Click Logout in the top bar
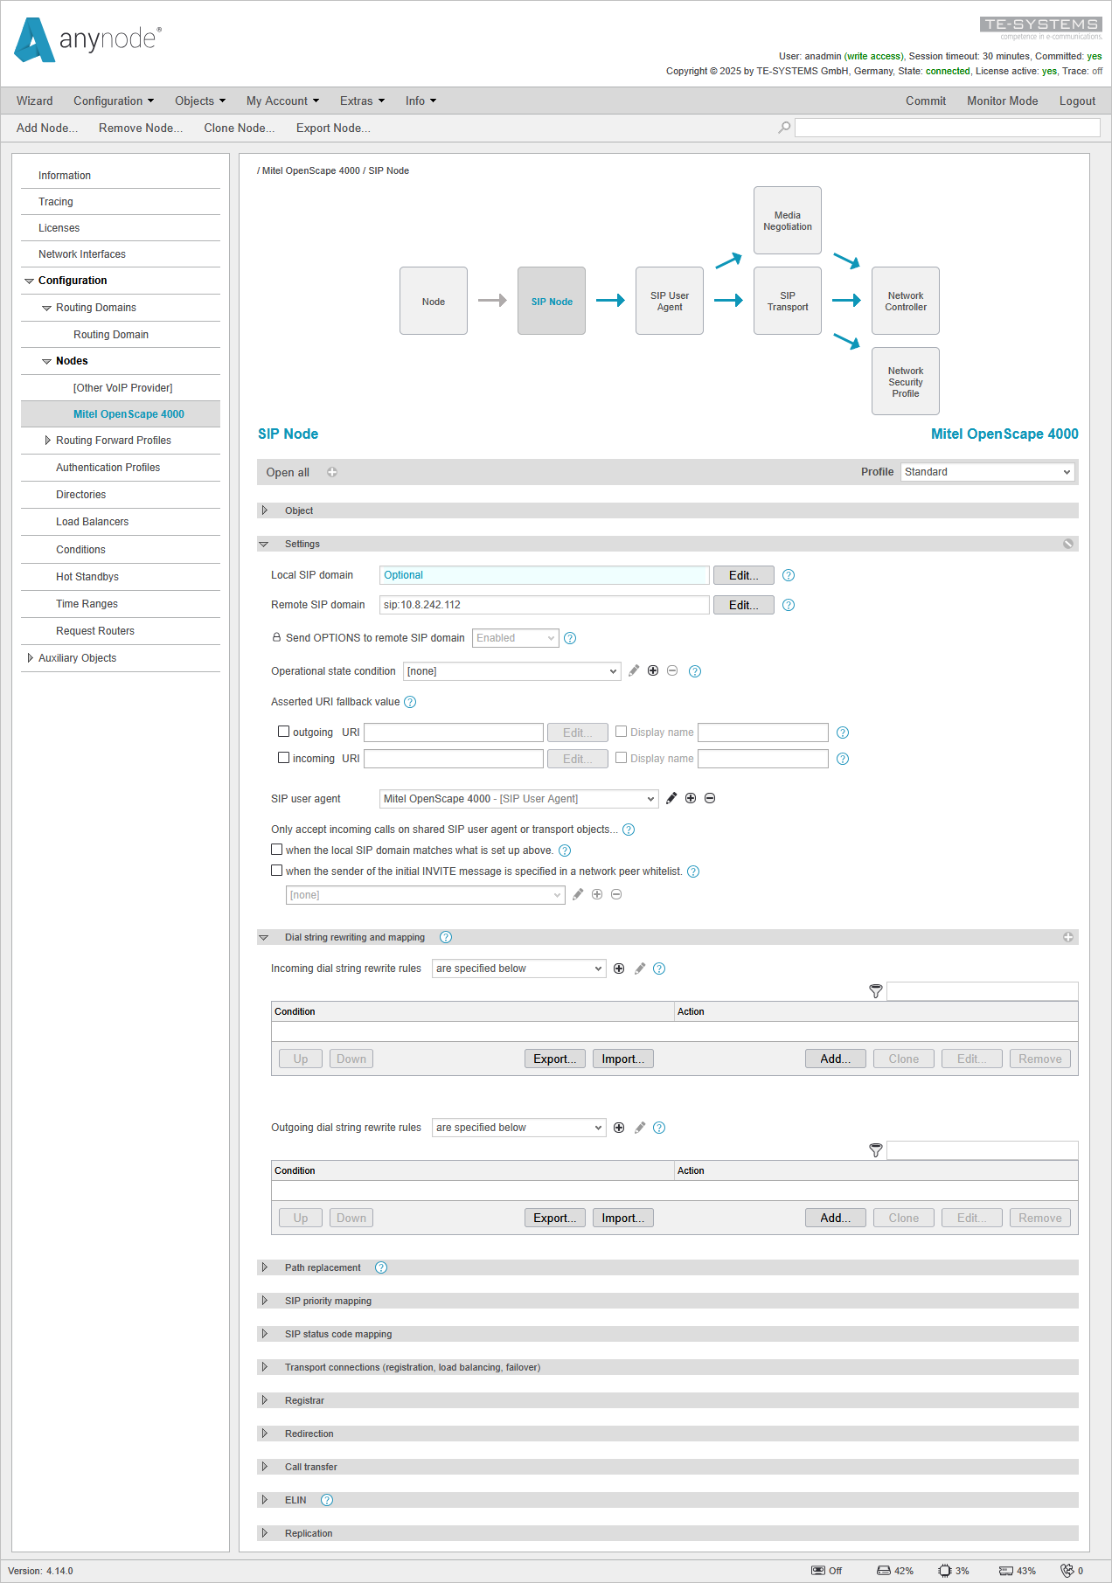This screenshot has height=1583, width=1112. 1077,101
